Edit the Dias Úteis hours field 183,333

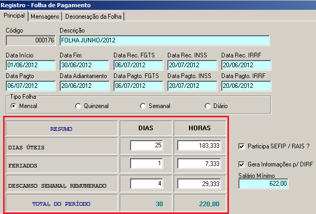pos(199,145)
